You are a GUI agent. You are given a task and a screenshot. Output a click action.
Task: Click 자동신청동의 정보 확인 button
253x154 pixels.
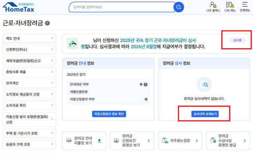tap(109, 114)
